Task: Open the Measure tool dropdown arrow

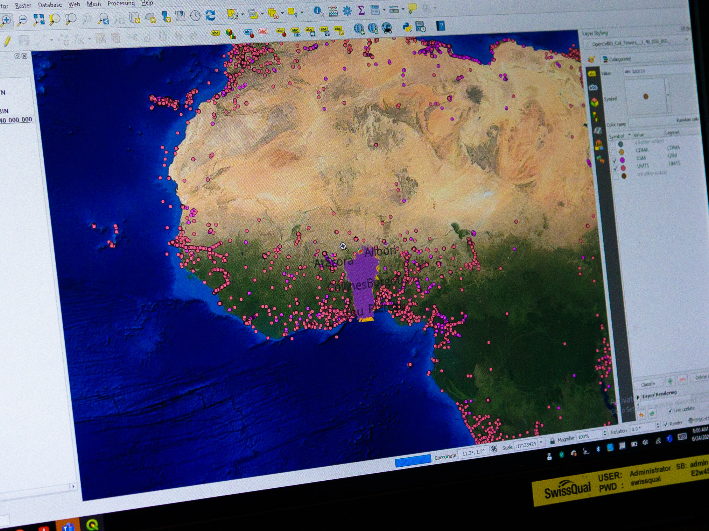Action: tap(403, 9)
